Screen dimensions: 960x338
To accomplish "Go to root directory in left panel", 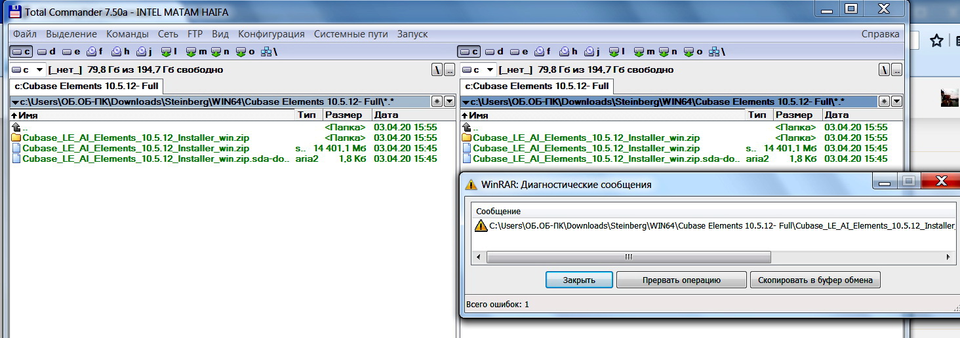I will 437,69.
